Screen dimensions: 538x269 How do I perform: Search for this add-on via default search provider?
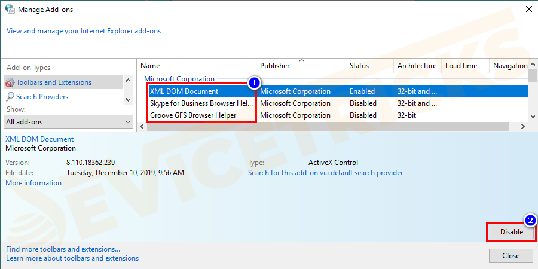pyautogui.click(x=325, y=173)
